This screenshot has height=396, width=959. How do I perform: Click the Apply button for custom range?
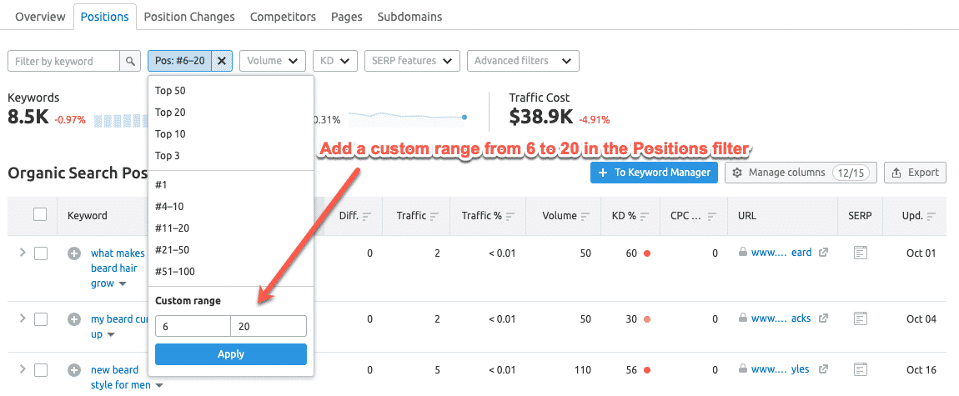point(231,354)
